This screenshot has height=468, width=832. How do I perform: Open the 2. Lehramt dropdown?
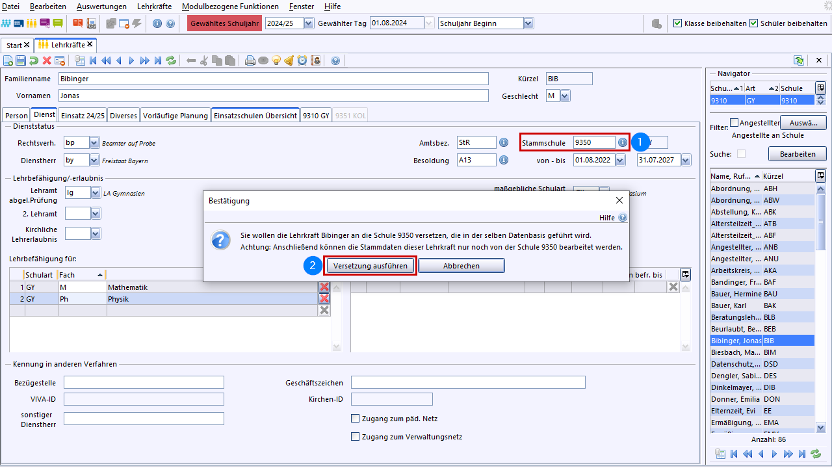[96, 213]
